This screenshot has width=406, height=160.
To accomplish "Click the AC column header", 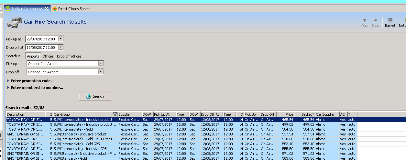I will (343, 114).
